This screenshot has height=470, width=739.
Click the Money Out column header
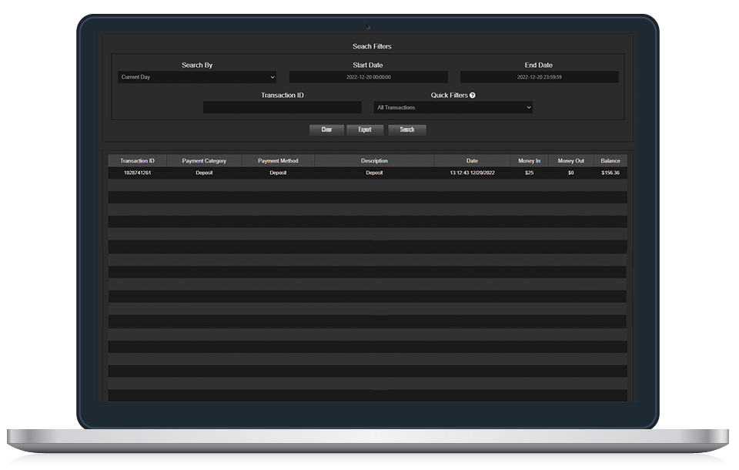click(x=570, y=161)
